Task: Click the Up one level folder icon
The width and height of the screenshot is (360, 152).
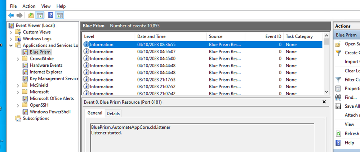Action: pos(31,15)
